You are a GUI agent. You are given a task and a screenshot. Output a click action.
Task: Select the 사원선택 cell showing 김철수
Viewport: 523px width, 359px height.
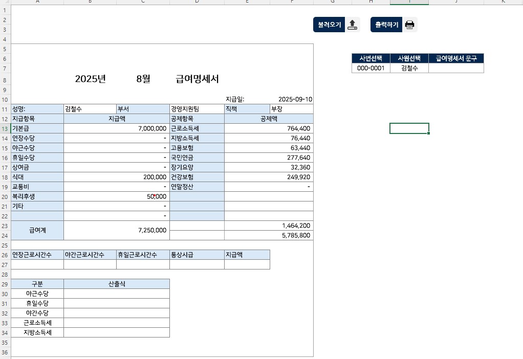coord(409,68)
